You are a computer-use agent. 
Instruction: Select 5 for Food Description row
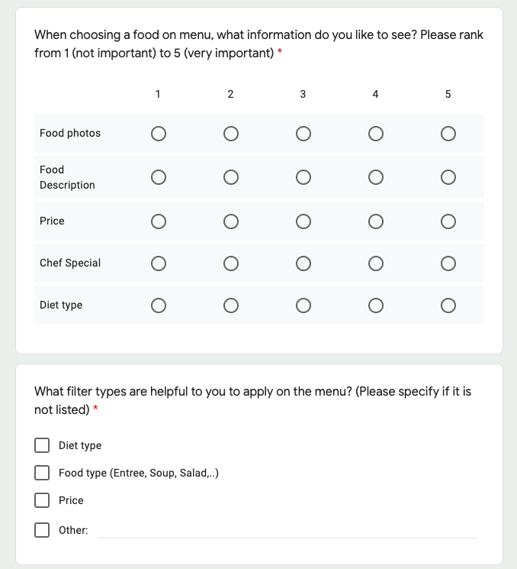coord(448,177)
